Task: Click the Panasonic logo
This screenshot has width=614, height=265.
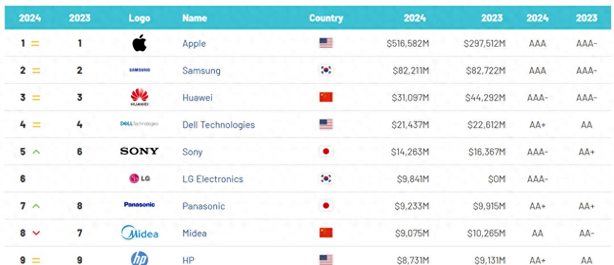Action: (140, 205)
